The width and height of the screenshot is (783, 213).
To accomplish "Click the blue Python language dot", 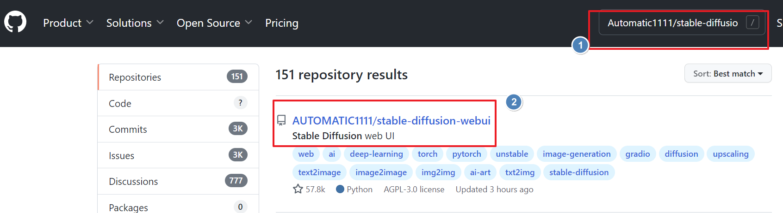I will click(x=340, y=189).
